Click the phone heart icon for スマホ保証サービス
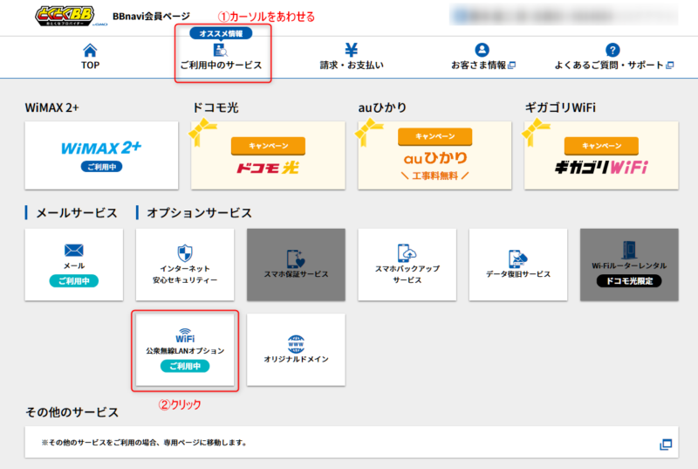This screenshot has width=698, height=469. [296, 259]
